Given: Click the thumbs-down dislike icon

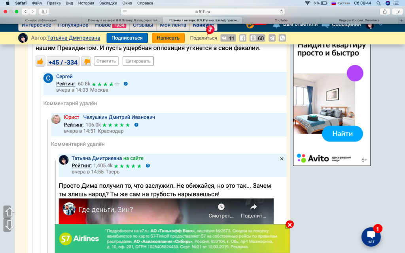Looking at the screenshot, I should 86,61.
